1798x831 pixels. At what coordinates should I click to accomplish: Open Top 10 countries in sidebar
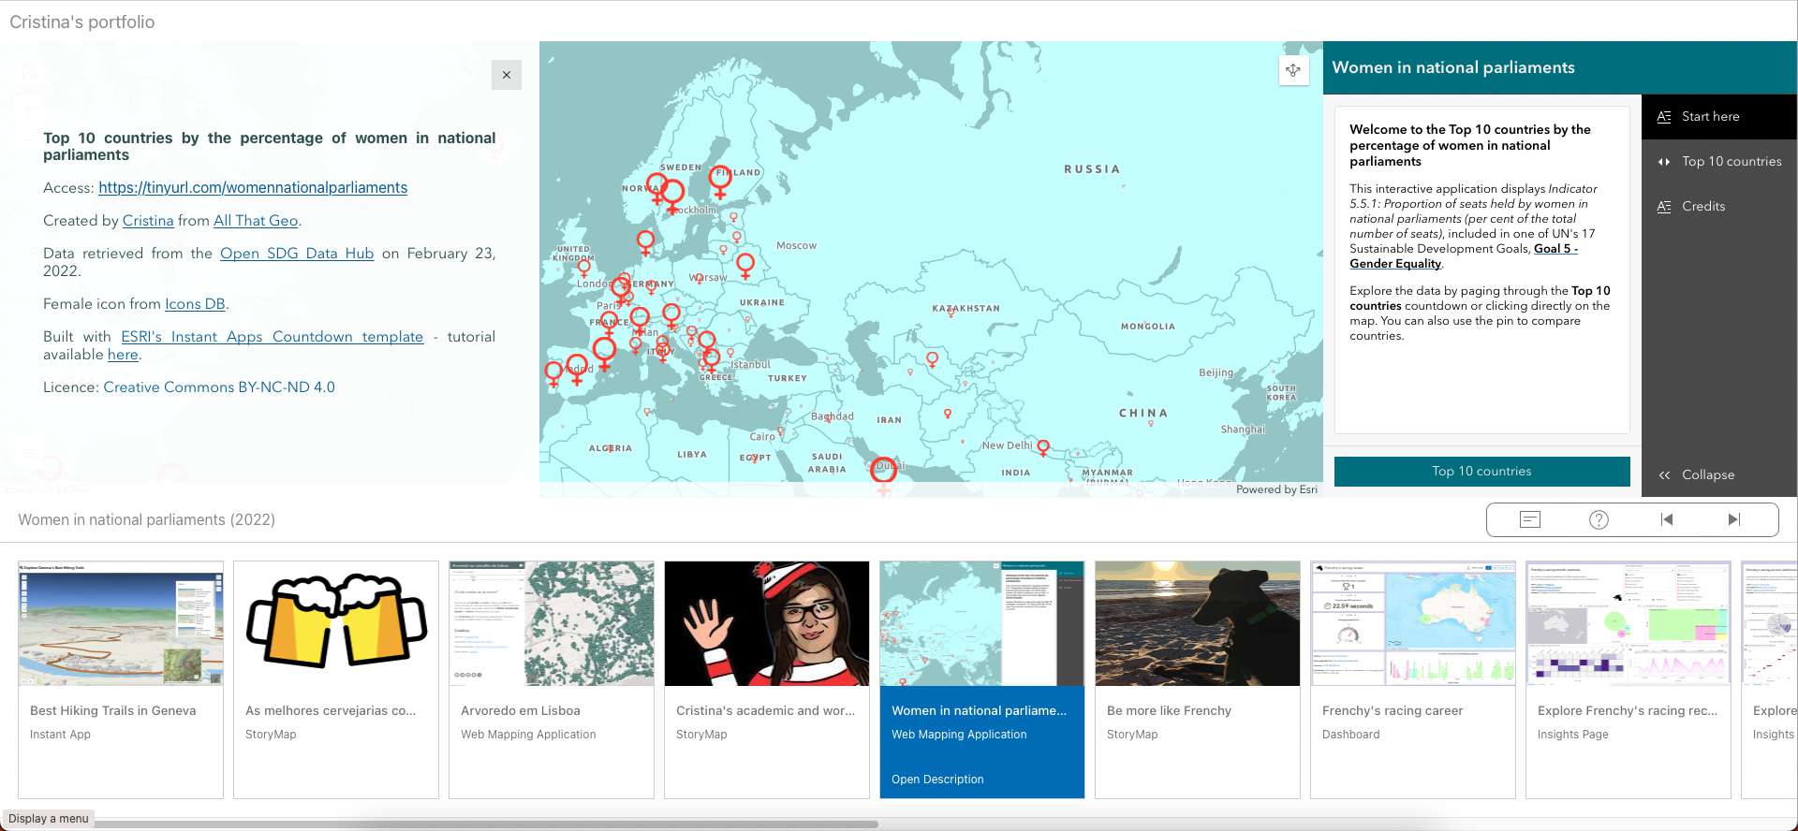tap(1731, 162)
